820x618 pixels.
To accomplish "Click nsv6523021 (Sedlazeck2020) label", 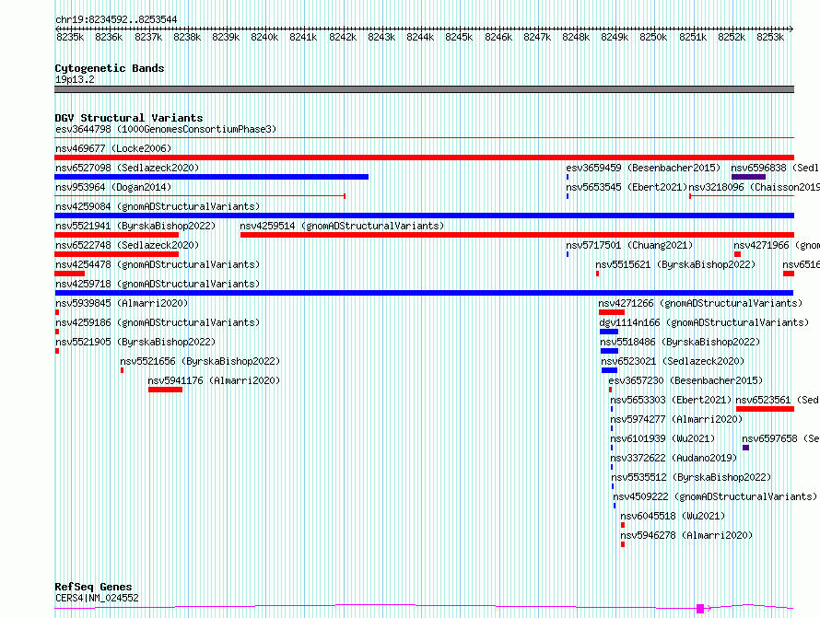I will (x=673, y=361).
